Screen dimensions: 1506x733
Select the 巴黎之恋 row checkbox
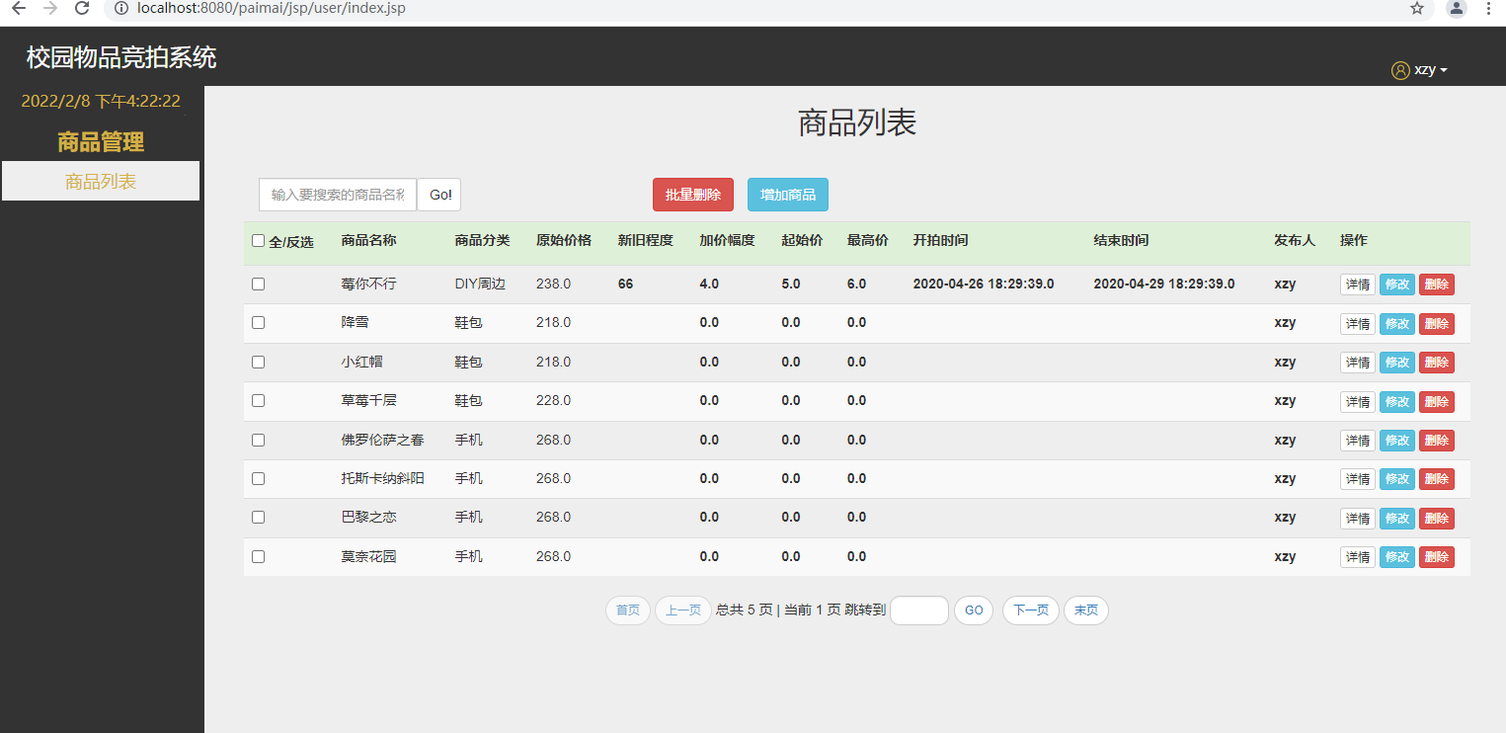click(259, 518)
